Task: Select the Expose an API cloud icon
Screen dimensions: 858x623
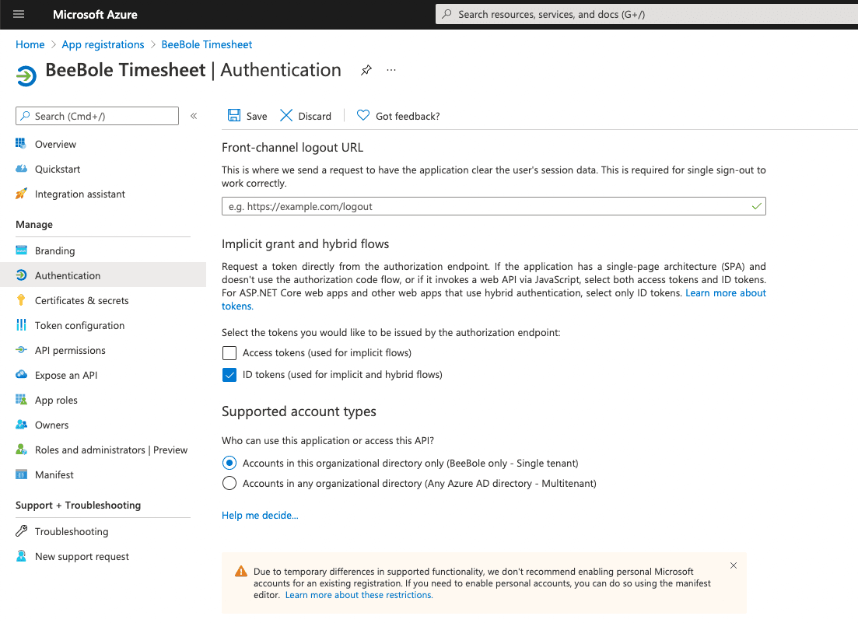Action: click(x=22, y=375)
